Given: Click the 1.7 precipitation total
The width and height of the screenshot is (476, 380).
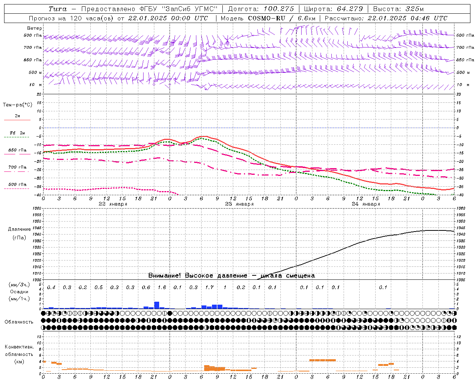Looking at the screenshot, I should pos(209,287).
